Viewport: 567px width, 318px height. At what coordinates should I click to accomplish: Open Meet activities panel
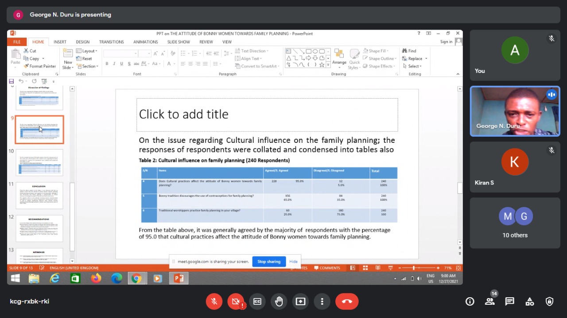(x=530, y=302)
